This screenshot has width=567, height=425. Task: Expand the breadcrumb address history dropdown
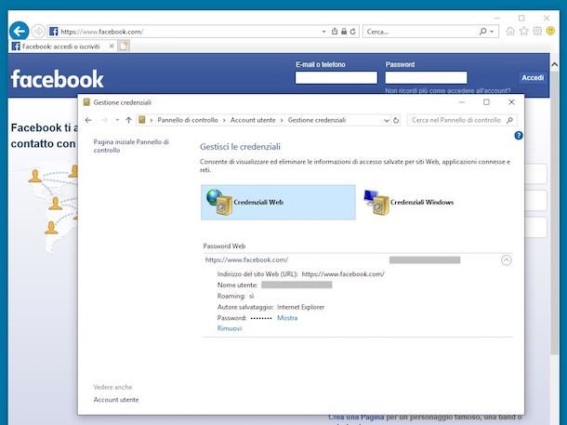click(386, 121)
